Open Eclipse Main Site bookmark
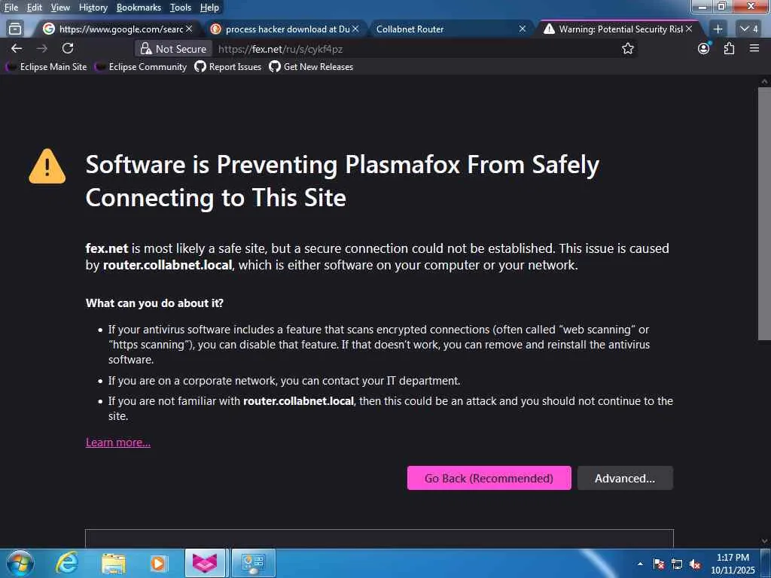The height and width of the screenshot is (578, 771). (x=46, y=67)
